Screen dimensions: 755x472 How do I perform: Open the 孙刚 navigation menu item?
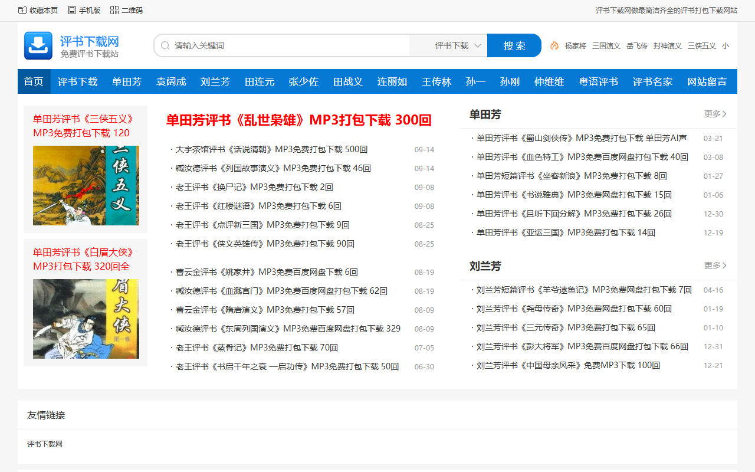pyautogui.click(x=510, y=81)
